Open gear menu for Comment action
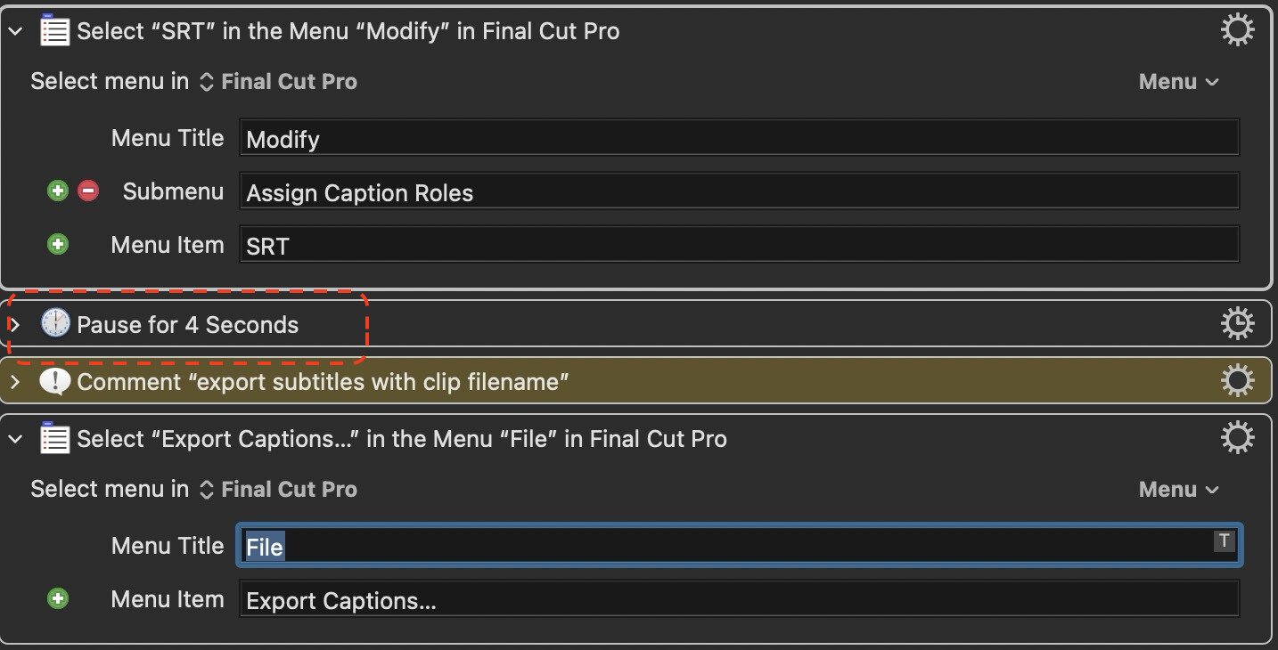1278x650 pixels. pos(1237,382)
